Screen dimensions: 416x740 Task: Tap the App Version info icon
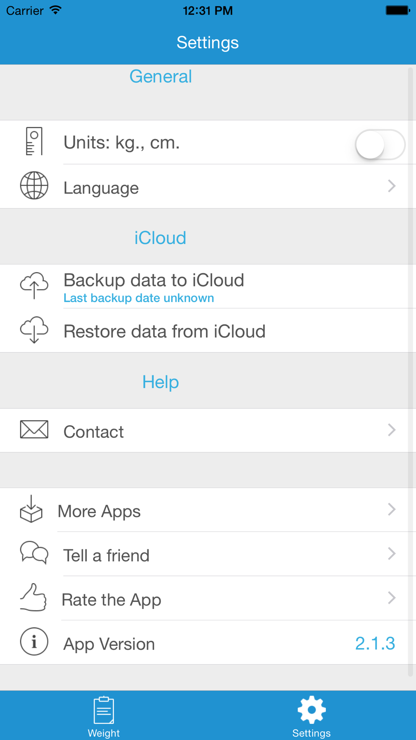(34, 642)
